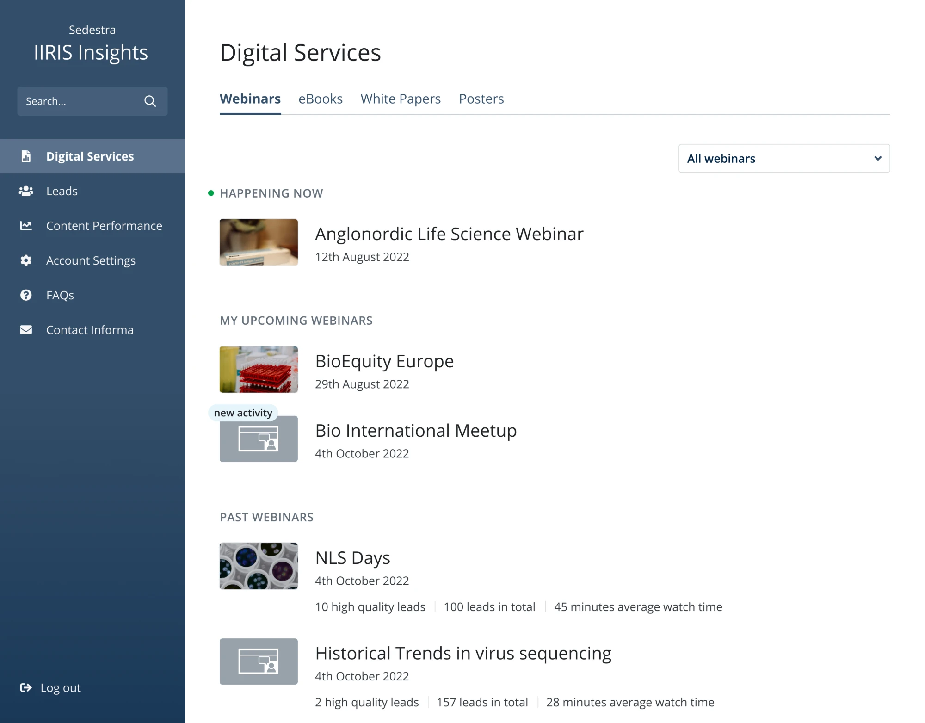Click '100 leads in total' text
The height and width of the screenshot is (723, 925).
[x=489, y=607]
